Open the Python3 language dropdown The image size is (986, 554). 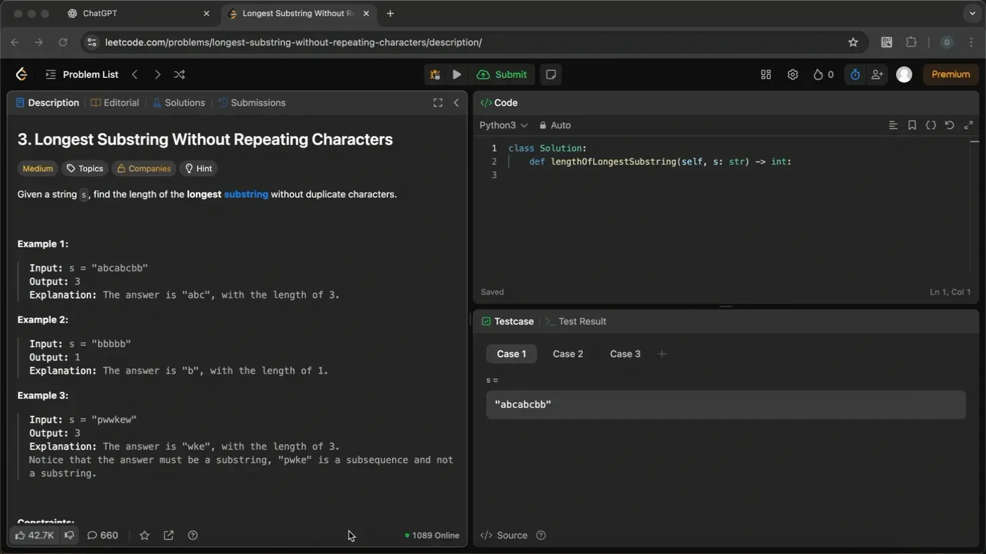(x=503, y=125)
